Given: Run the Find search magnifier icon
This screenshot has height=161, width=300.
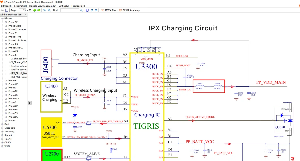Looking at the screenshot, I should point(81,10).
